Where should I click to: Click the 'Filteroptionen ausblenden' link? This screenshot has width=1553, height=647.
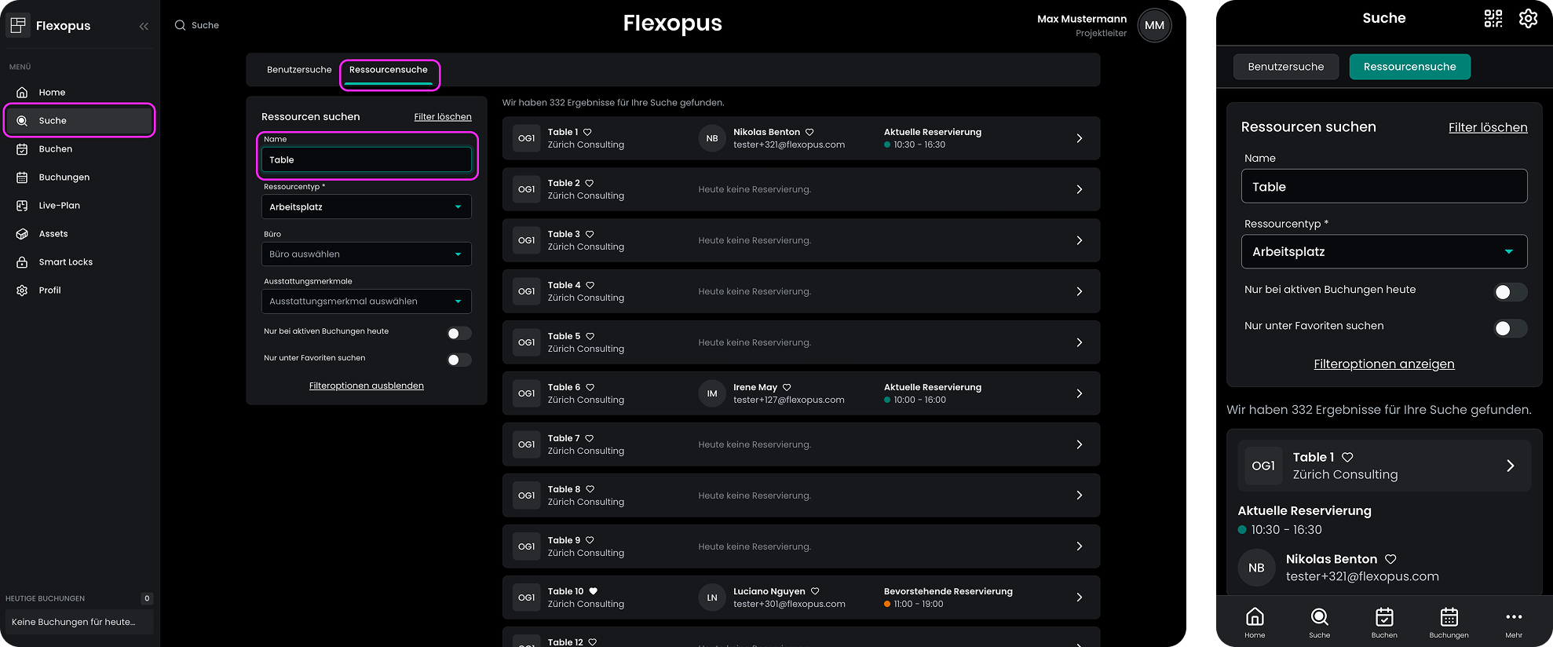pyautogui.click(x=366, y=386)
